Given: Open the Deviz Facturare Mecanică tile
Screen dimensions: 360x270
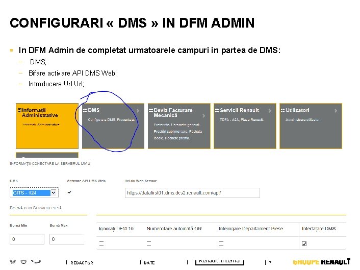Looking at the screenshot, I should 179,126.
